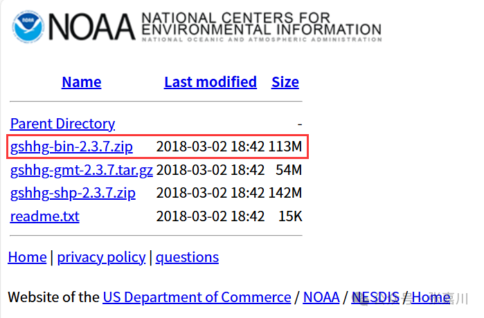The height and width of the screenshot is (318, 484).
Task: Open the readme.txt file
Action: [x=44, y=216]
